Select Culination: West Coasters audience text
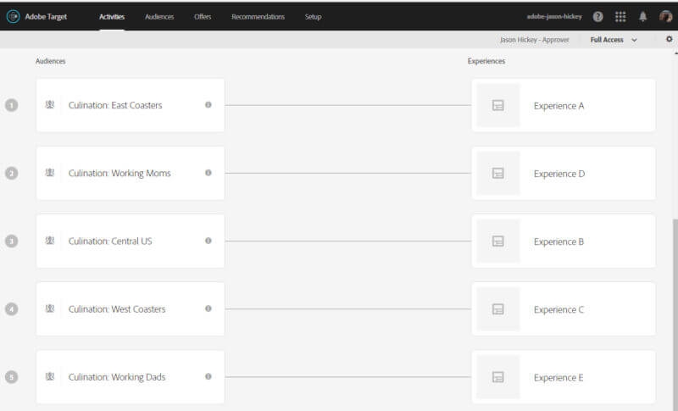The height and width of the screenshot is (411, 678). [x=117, y=309]
